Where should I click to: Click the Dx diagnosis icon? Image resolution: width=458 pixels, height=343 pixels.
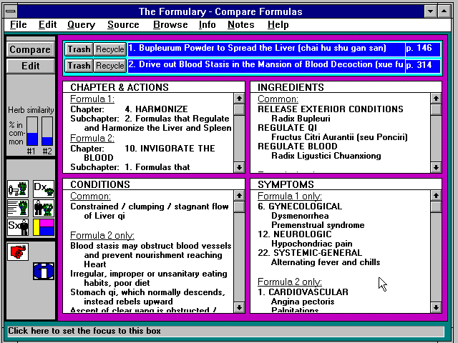tap(43, 189)
